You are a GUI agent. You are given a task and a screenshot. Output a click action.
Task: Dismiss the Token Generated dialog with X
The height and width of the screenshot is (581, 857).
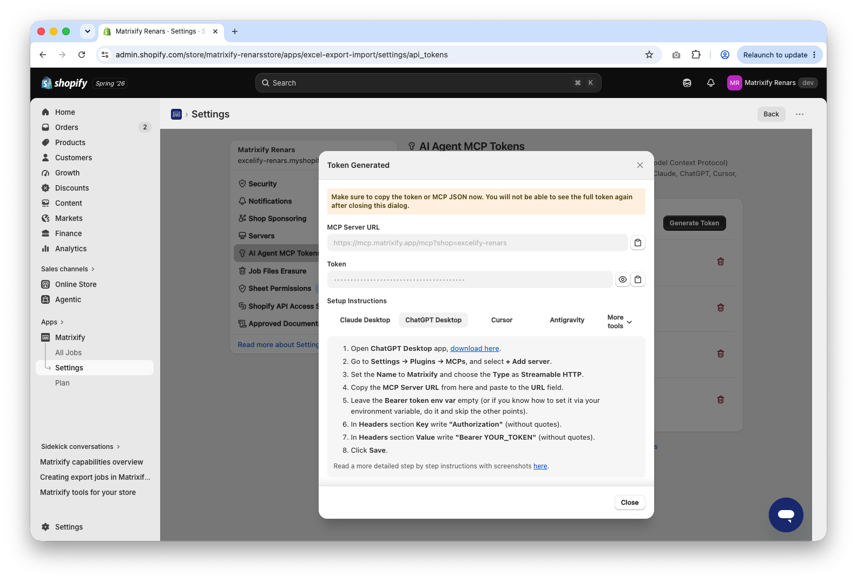click(x=640, y=165)
